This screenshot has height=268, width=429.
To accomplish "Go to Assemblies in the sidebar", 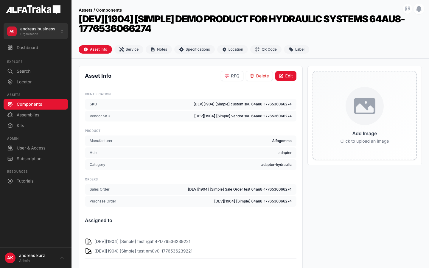I will (x=28, y=115).
